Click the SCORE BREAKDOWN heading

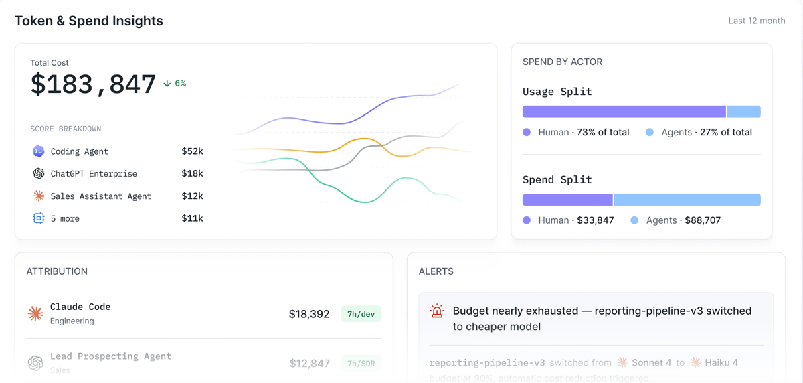click(66, 129)
